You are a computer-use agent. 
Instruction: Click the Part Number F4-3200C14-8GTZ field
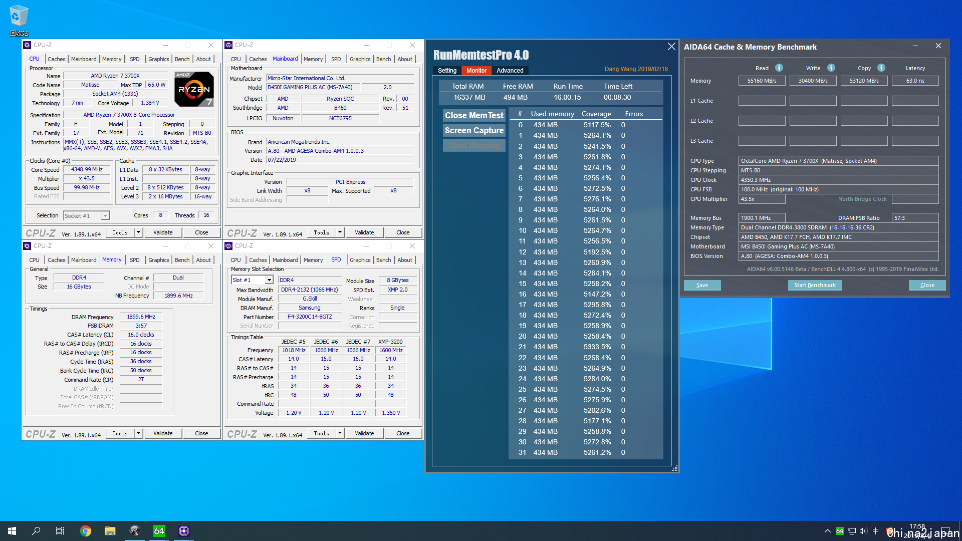click(309, 317)
